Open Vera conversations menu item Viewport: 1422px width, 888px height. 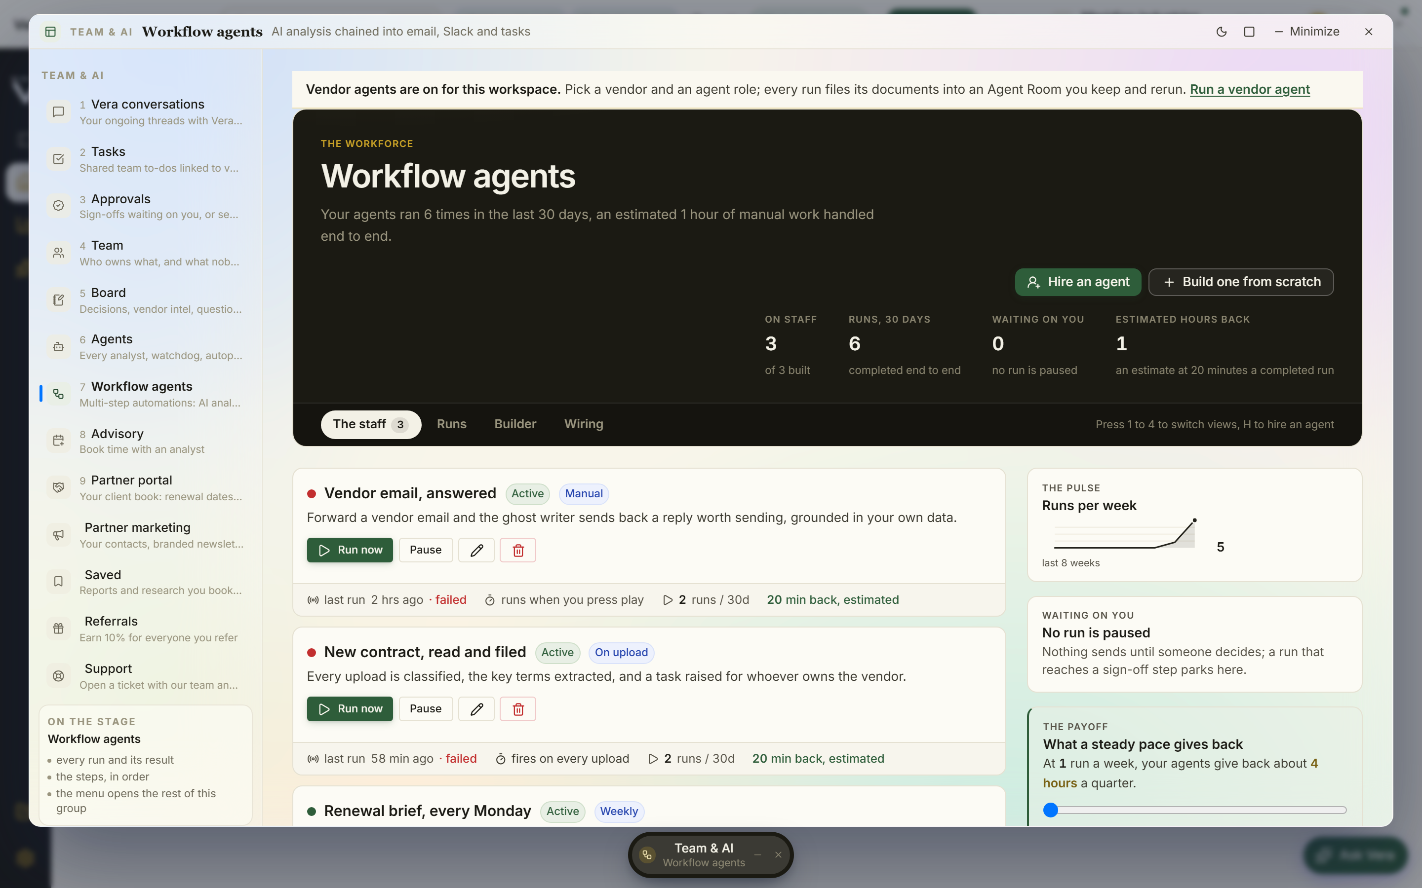[145, 111]
